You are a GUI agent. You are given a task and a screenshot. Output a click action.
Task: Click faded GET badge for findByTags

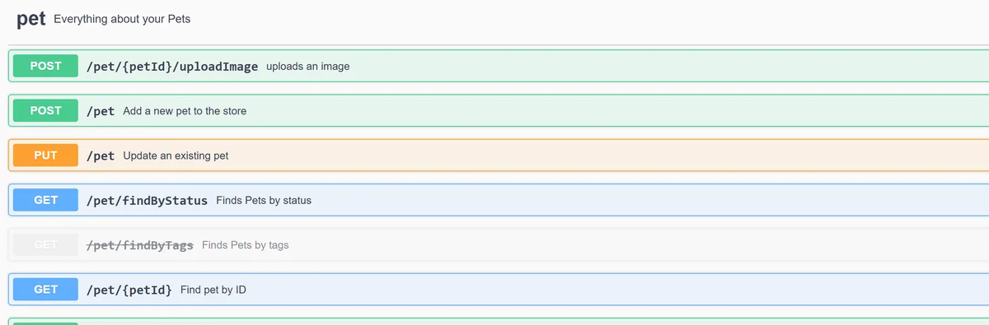point(45,244)
